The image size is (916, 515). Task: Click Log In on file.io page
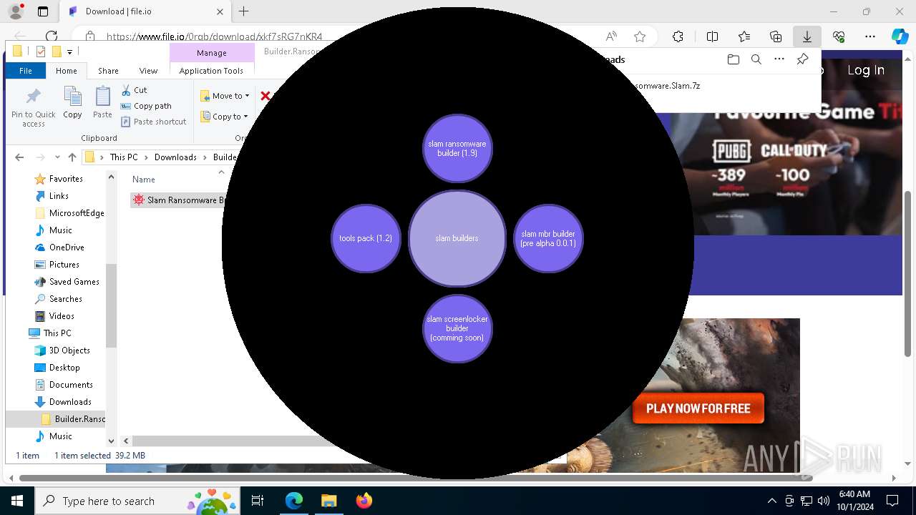point(866,70)
